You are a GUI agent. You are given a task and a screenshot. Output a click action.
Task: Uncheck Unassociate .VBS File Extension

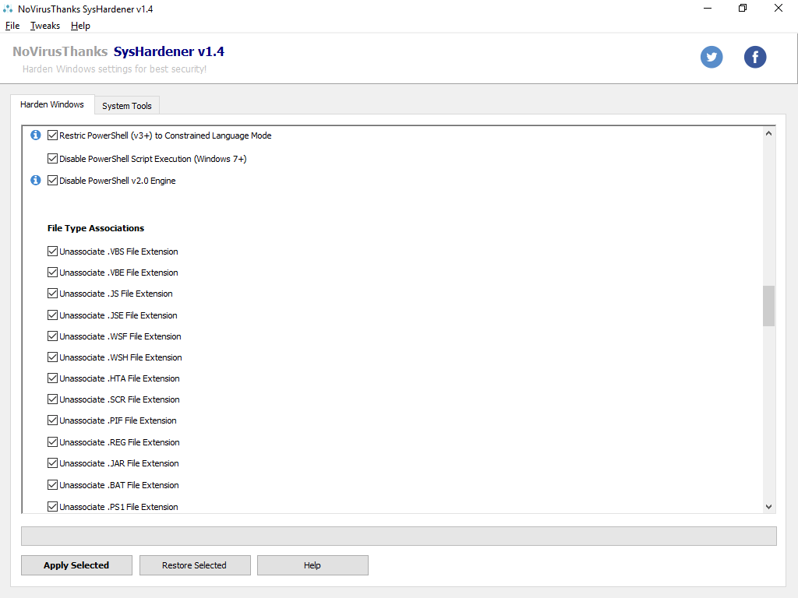pyautogui.click(x=52, y=252)
